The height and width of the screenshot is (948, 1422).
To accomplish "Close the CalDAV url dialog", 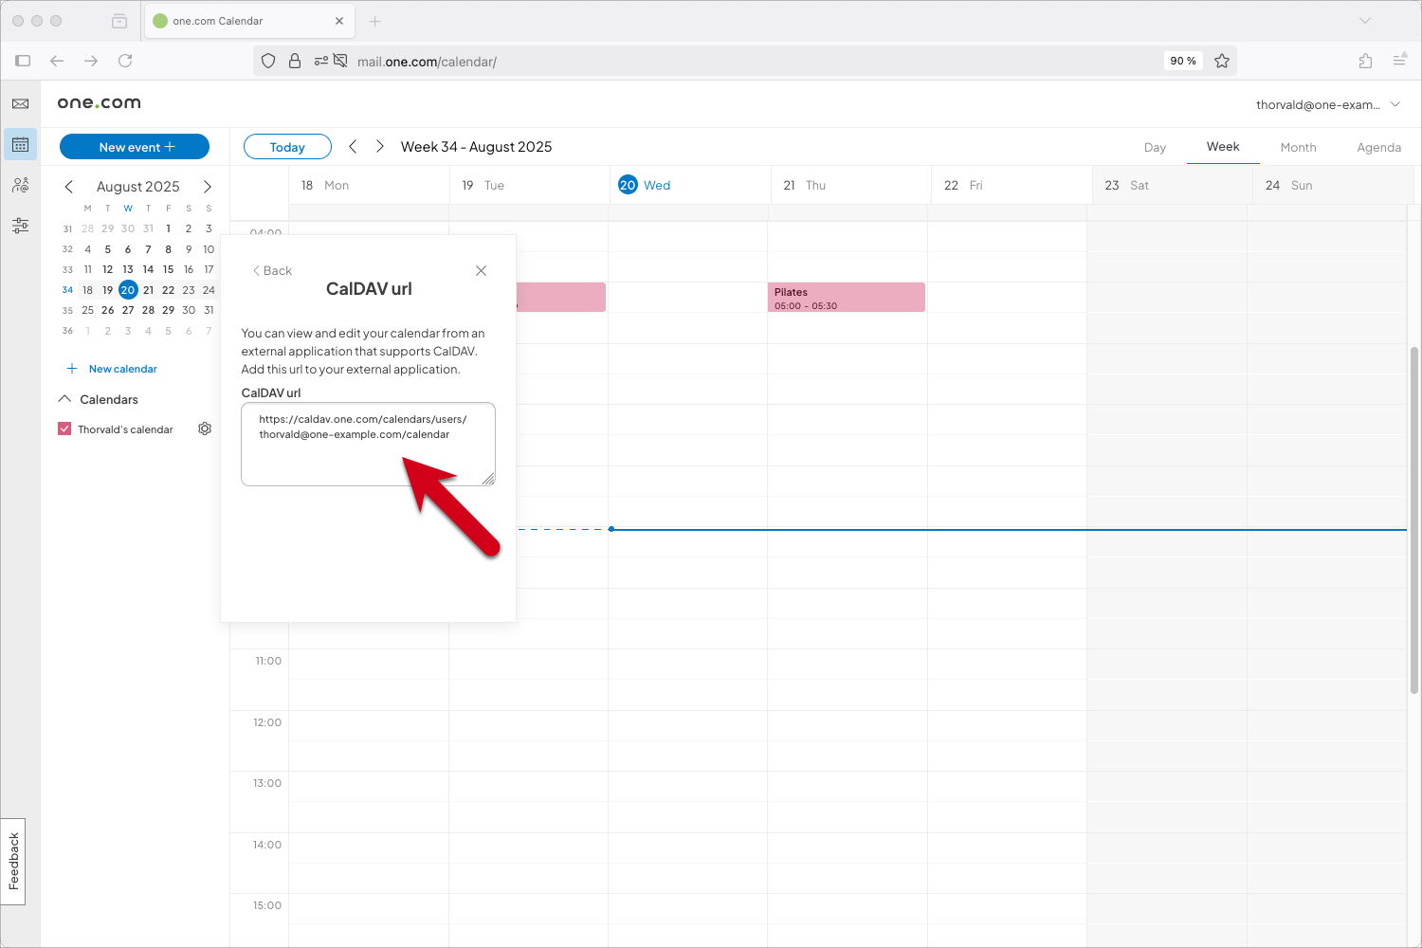I will 481,270.
